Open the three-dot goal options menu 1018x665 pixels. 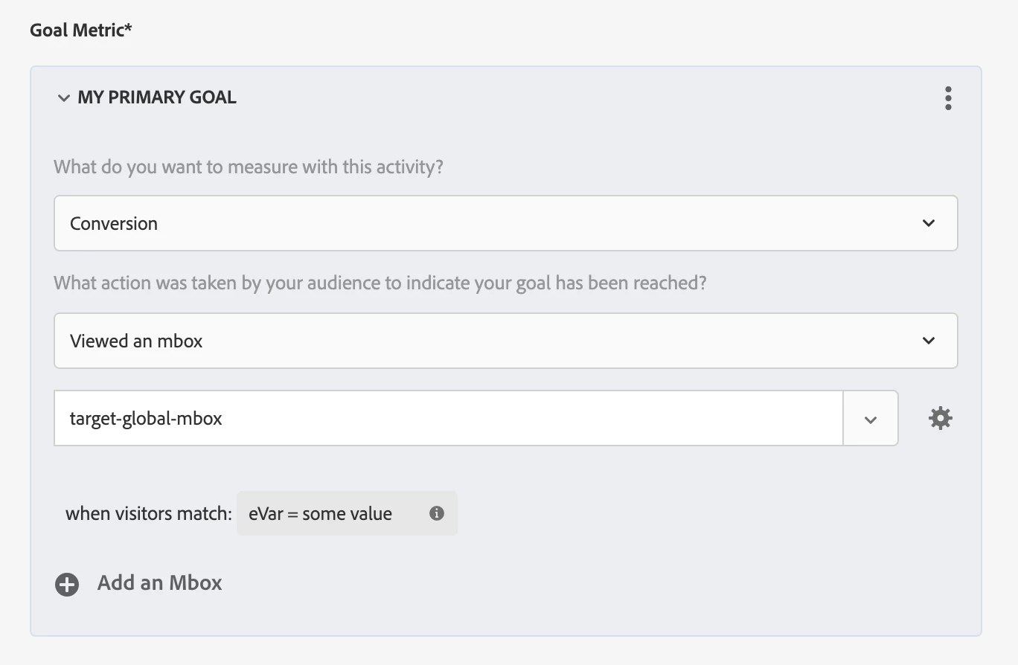tap(947, 98)
